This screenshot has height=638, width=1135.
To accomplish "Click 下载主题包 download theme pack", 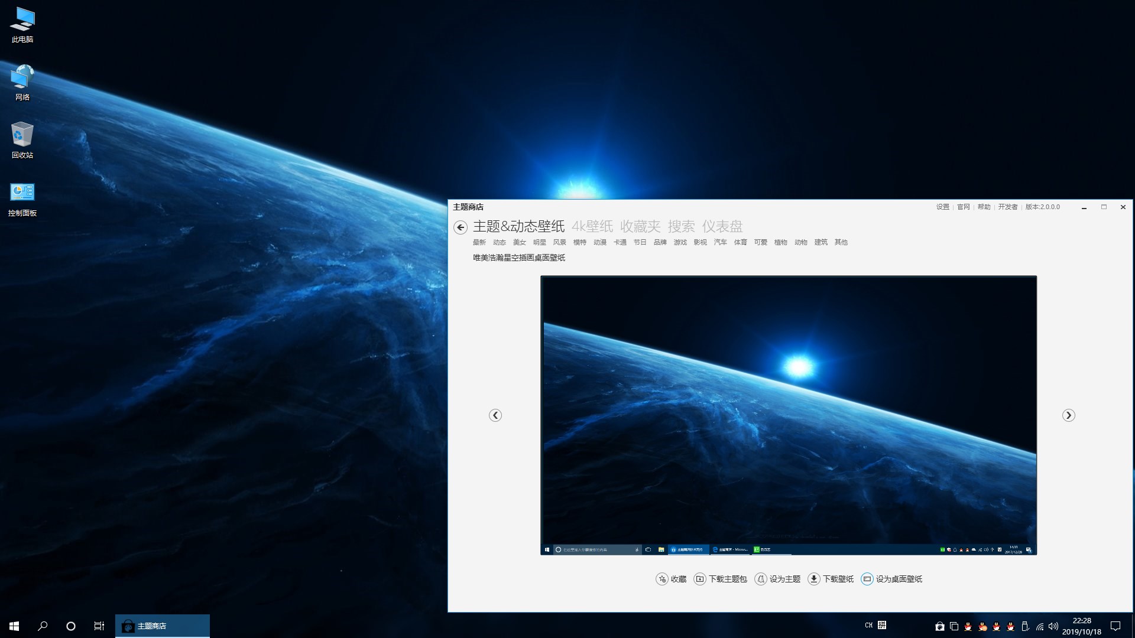I will [x=721, y=579].
